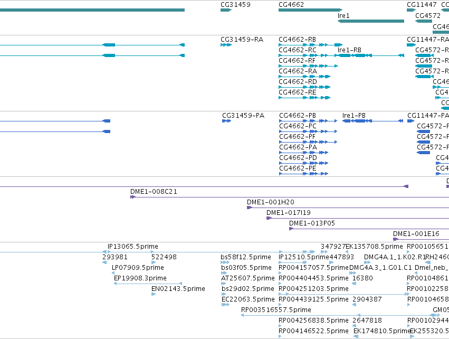
Task: Click the CG11447 gene label
Action: [x=422, y=5]
